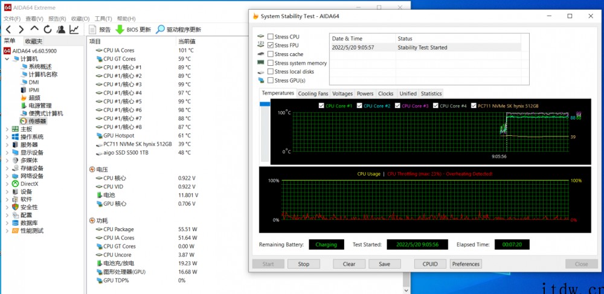Viewport: 604px width, 294px height.
Task: Switch to the Clocks tab
Action: pyautogui.click(x=385, y=94)
